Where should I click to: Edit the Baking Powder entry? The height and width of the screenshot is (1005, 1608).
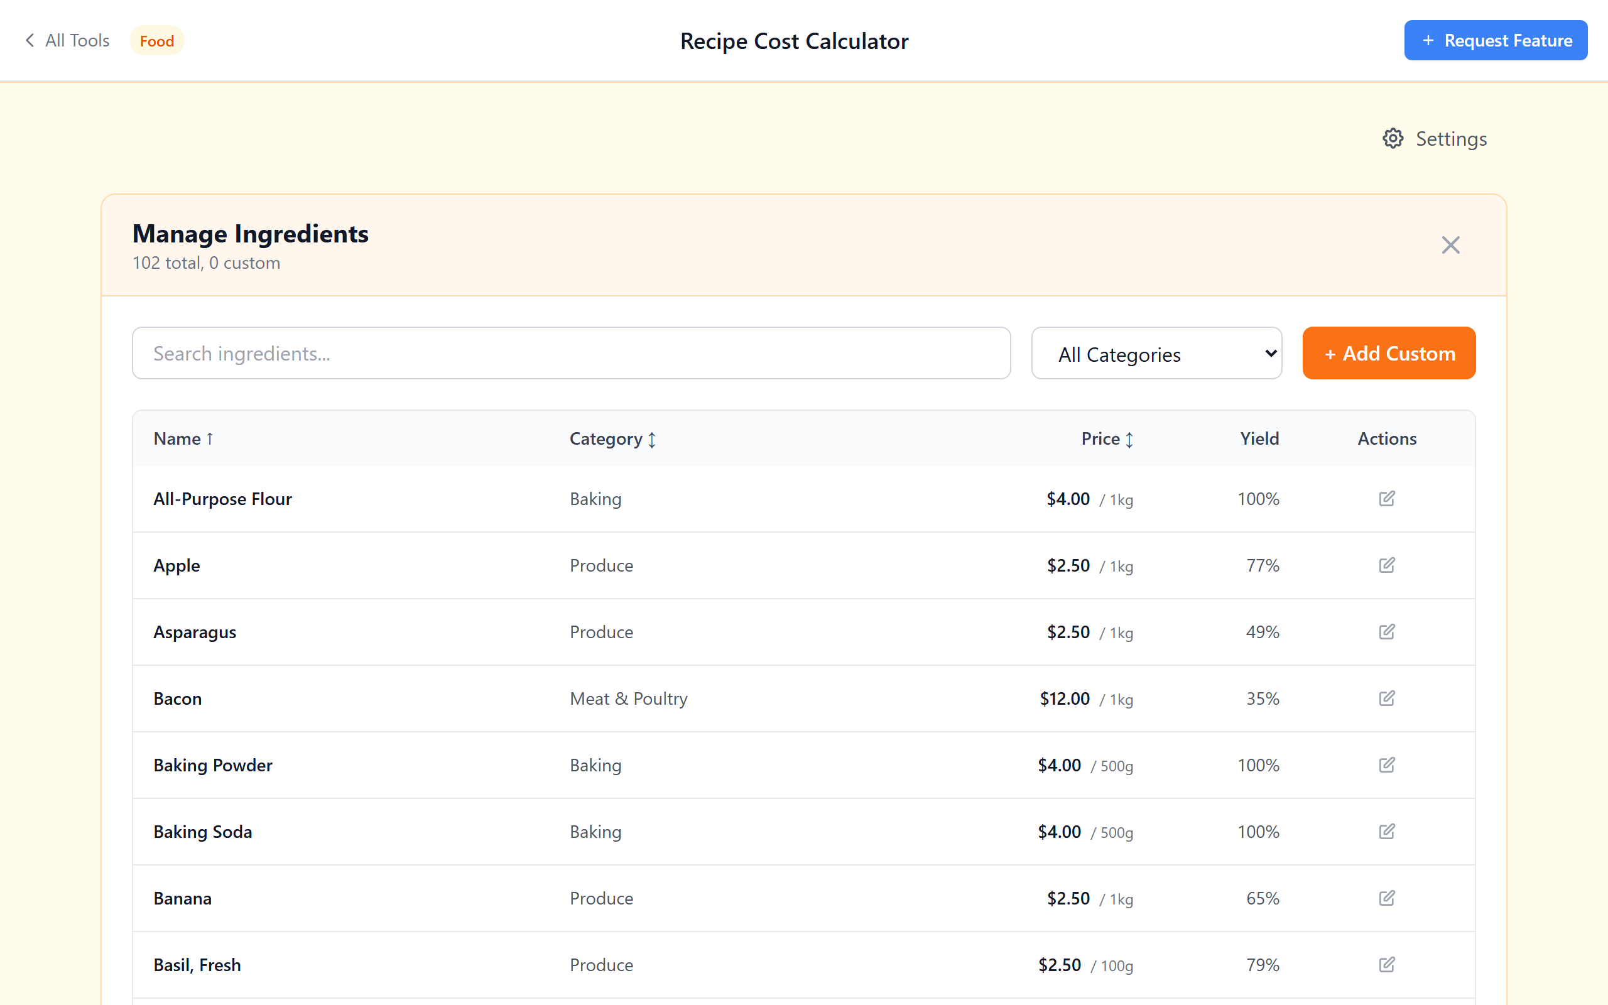(x=1387, y=765)
